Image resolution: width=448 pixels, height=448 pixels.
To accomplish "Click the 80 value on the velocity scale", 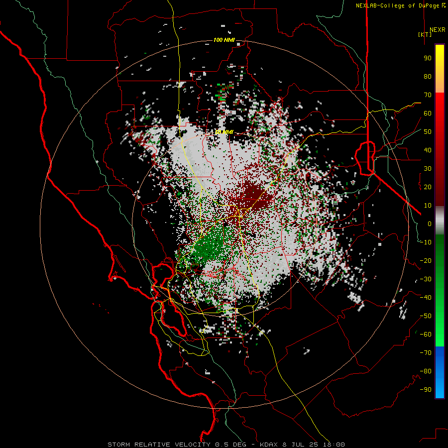I will pos(428,76).
